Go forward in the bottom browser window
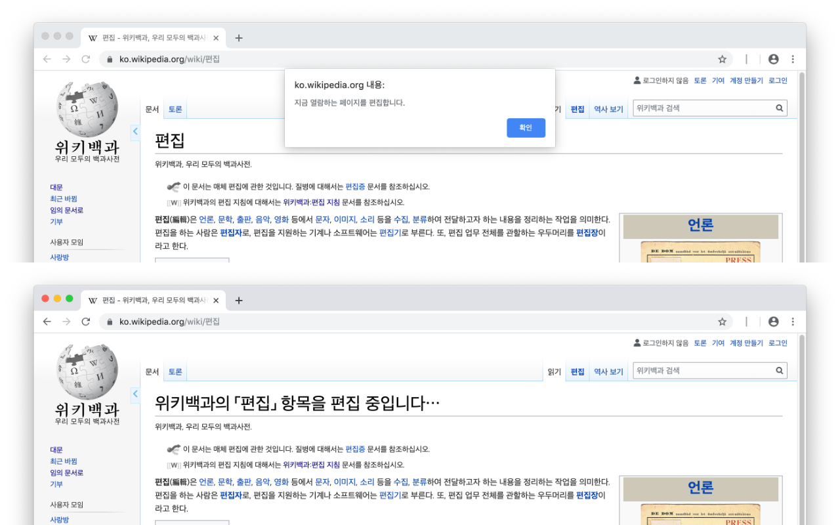Viewport: 840px width, 525px height. [66, 322]
